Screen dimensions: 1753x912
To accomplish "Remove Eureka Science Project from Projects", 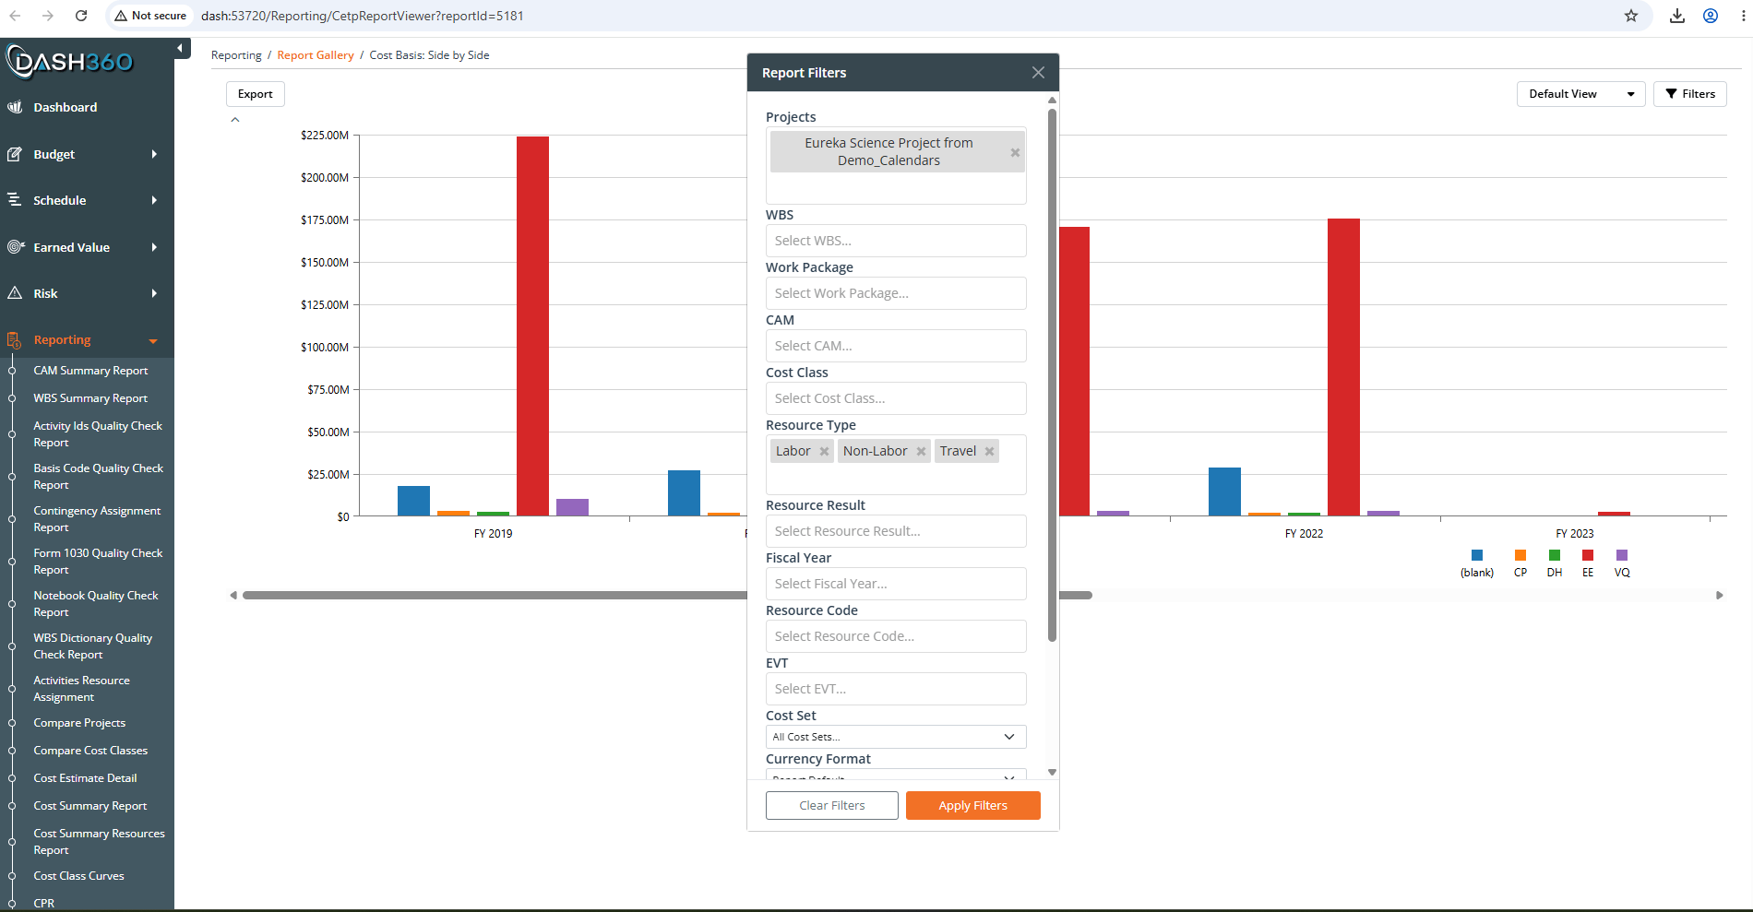I will pos(1015,152).
